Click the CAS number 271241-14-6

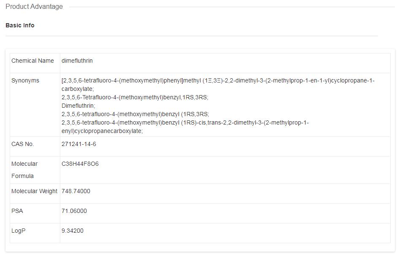click(79, 144)
